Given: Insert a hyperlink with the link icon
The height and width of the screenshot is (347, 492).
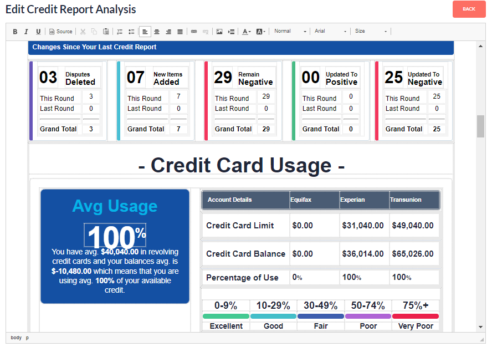Looking at the screenshot, I should [x=194, y=32].
